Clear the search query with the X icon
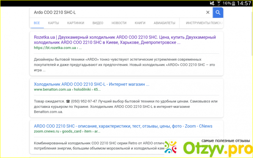The width and height of the screenshot is (253, 158). click(x=208, y=12)
